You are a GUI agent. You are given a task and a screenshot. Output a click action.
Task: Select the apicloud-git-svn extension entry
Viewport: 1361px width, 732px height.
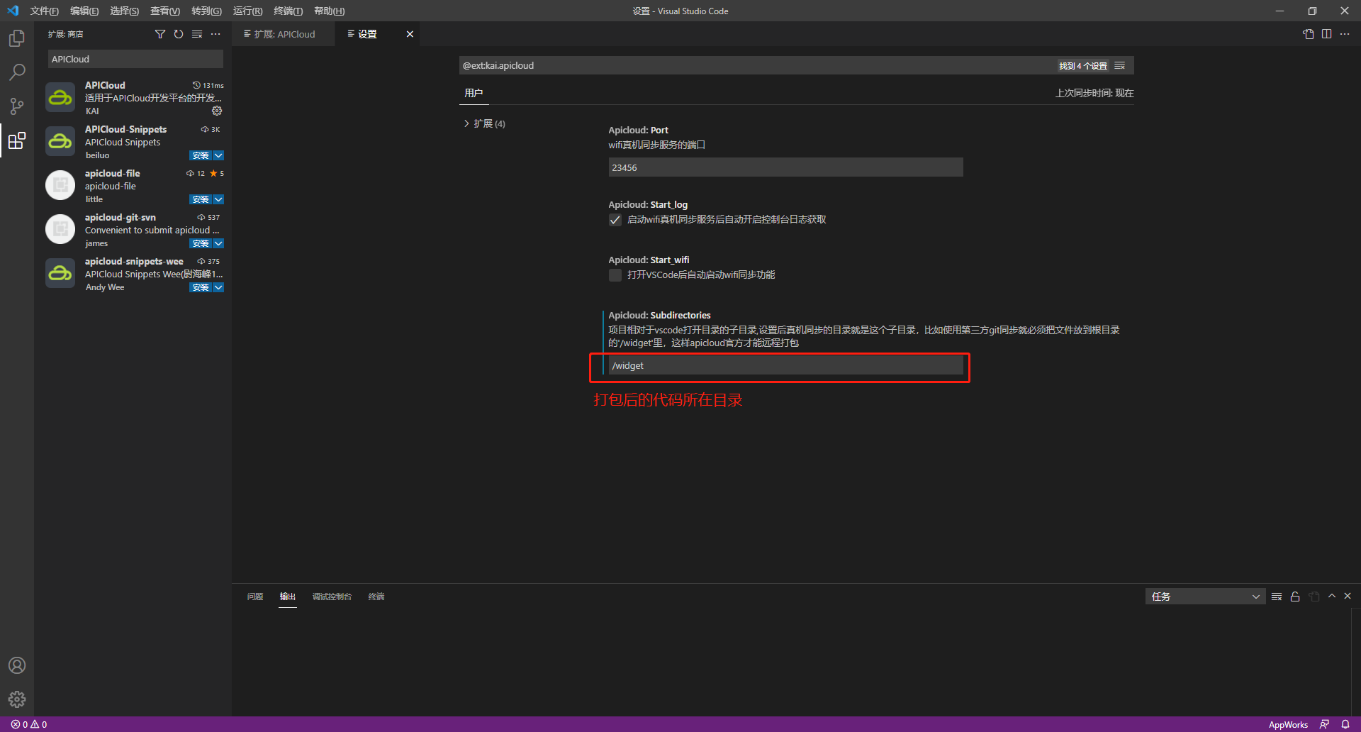pyautogui.click(x=133, y=230)
